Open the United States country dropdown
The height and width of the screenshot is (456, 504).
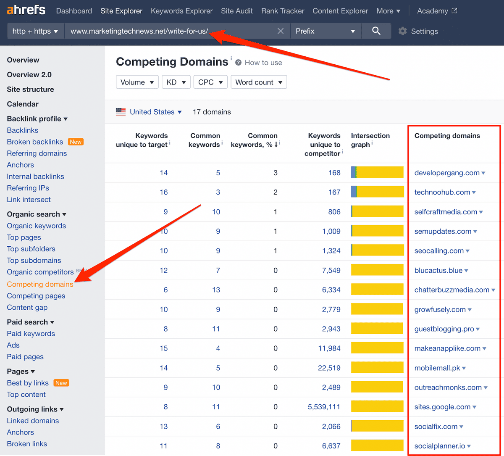pyautogui.click(x=156, y=112)
